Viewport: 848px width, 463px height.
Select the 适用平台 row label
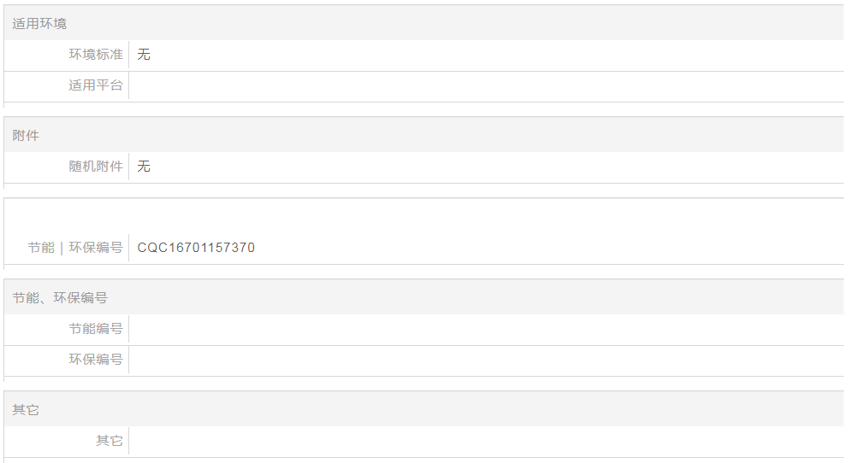pos(96,85)
